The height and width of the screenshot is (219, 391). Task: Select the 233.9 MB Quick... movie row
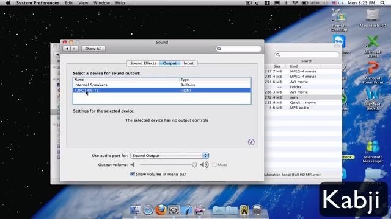click(303, 103)
